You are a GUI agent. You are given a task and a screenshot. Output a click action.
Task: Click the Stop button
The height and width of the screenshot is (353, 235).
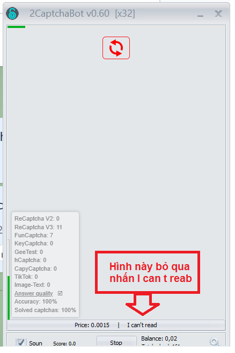point(116,342)
